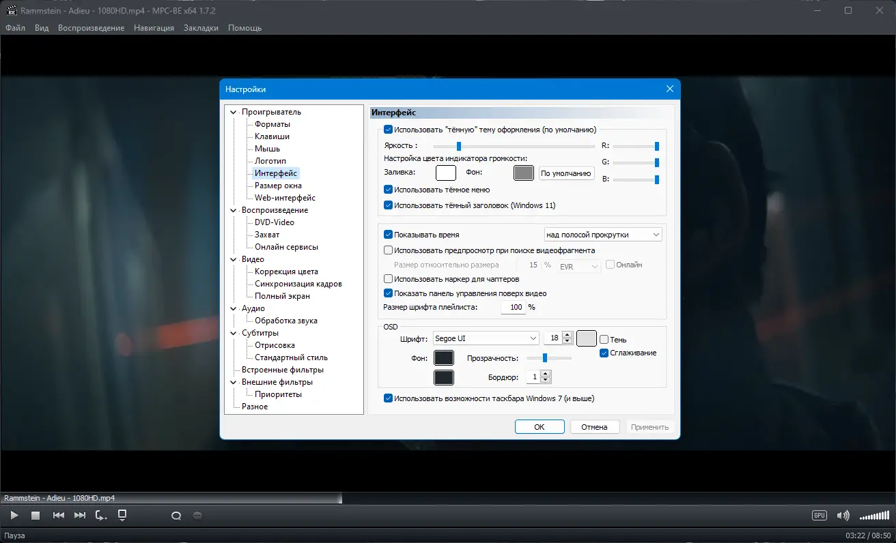Viewport: 896px width, 543px height.
Task: Click the speech-bubble track icon in the player toolbar
Action: [x=176, y=516]
